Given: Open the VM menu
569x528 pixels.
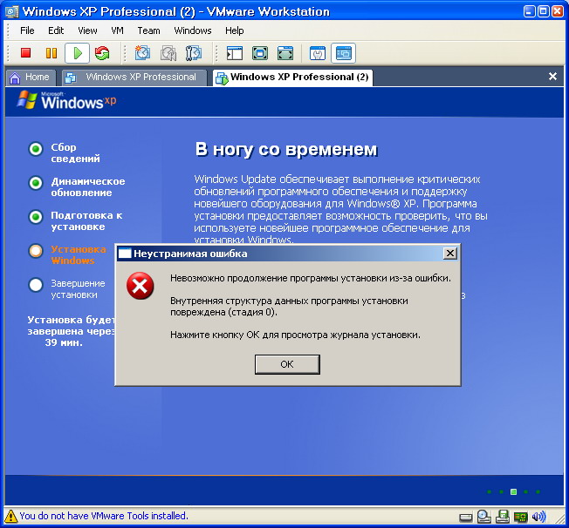Looking at the screenshot, I should [117, 30].
